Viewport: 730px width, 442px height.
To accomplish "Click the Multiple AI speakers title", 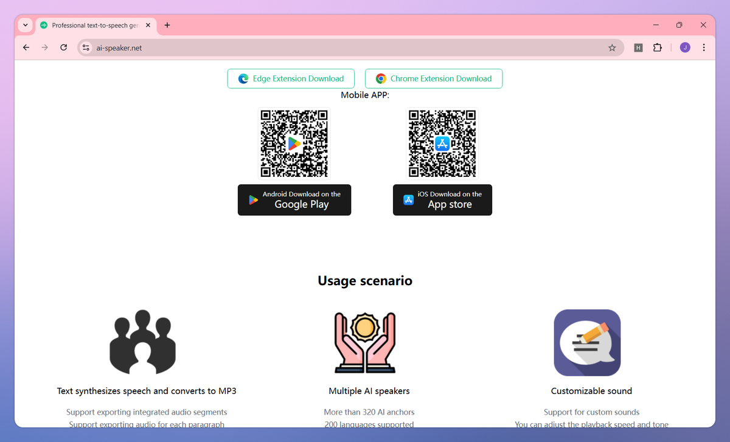I will click(x=369, y=391).
